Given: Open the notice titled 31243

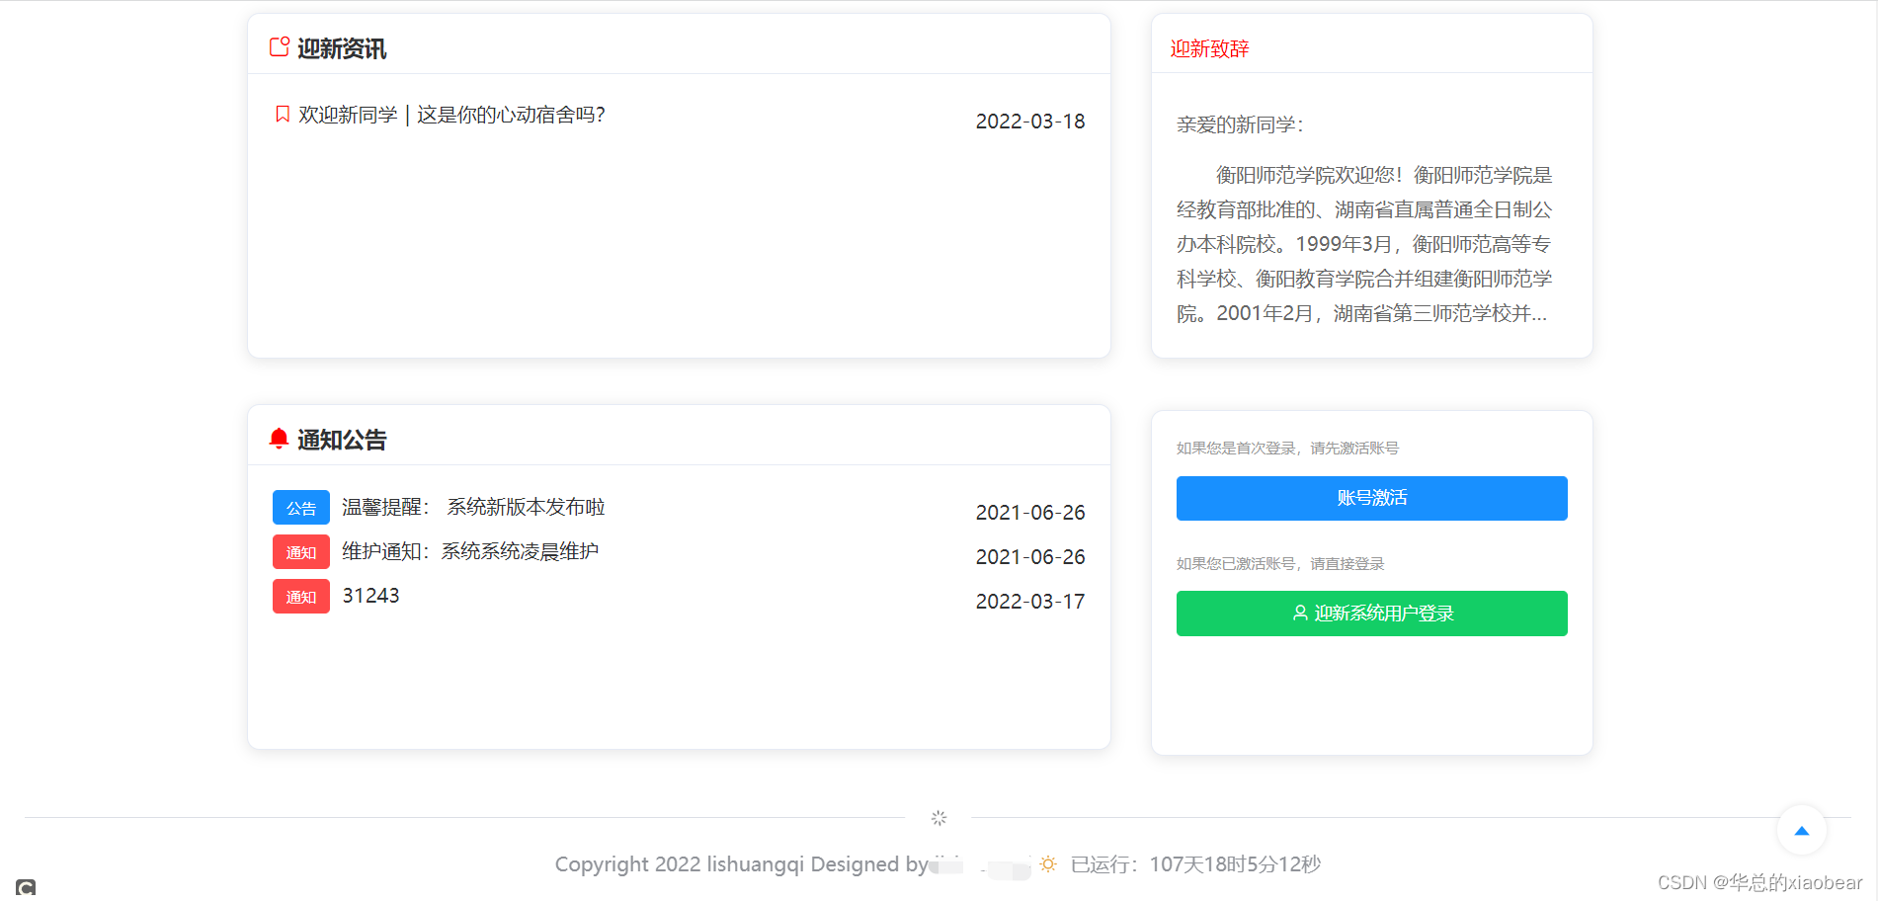Looking at the screenshot, I should (370, 596).
